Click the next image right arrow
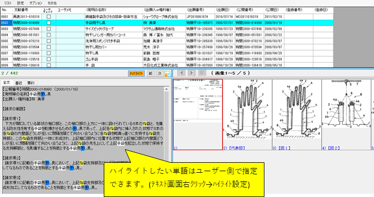Screen dimensions: 374x197 [191, 73]
